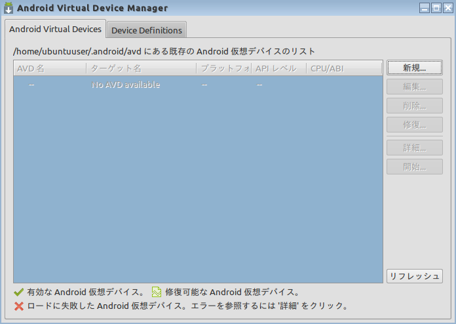The image size is (456, 324).
Task: Click the green checkmark valid device icon
Action: 19,292
